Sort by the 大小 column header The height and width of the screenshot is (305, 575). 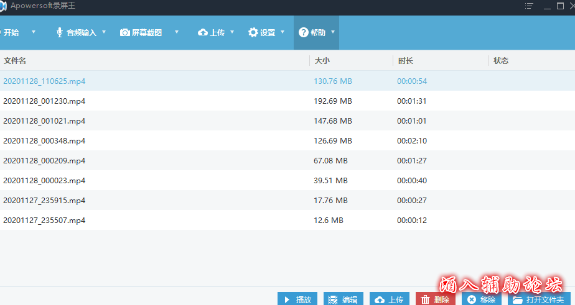click(x=322, y=61)
